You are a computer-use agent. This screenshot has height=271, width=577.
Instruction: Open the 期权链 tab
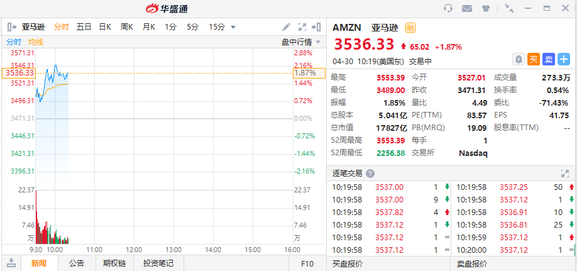[x=114, y=263]
